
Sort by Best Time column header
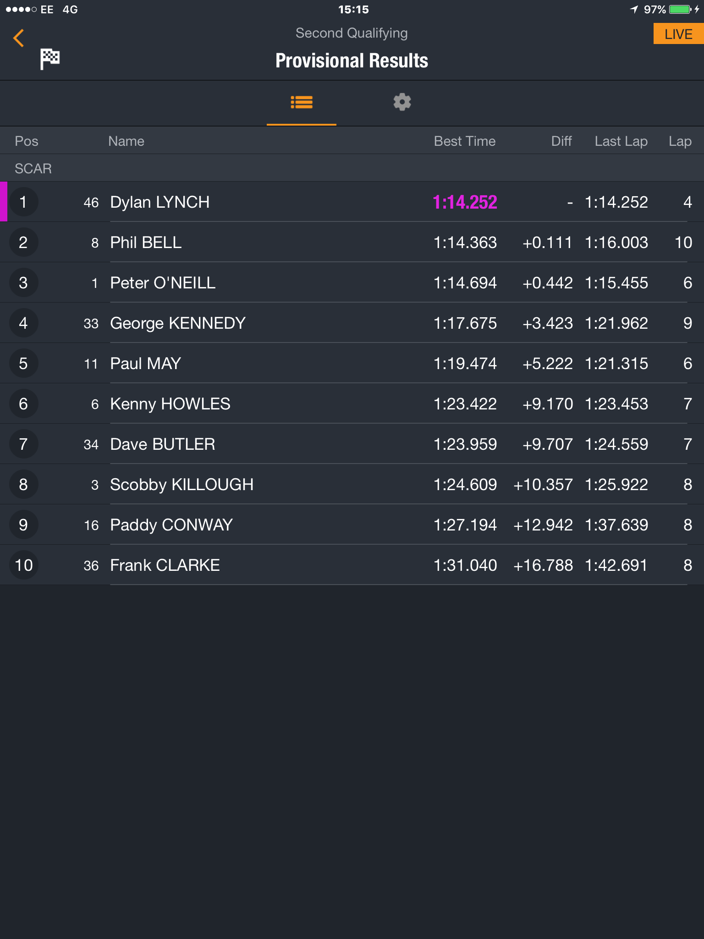tap(465, 141)
